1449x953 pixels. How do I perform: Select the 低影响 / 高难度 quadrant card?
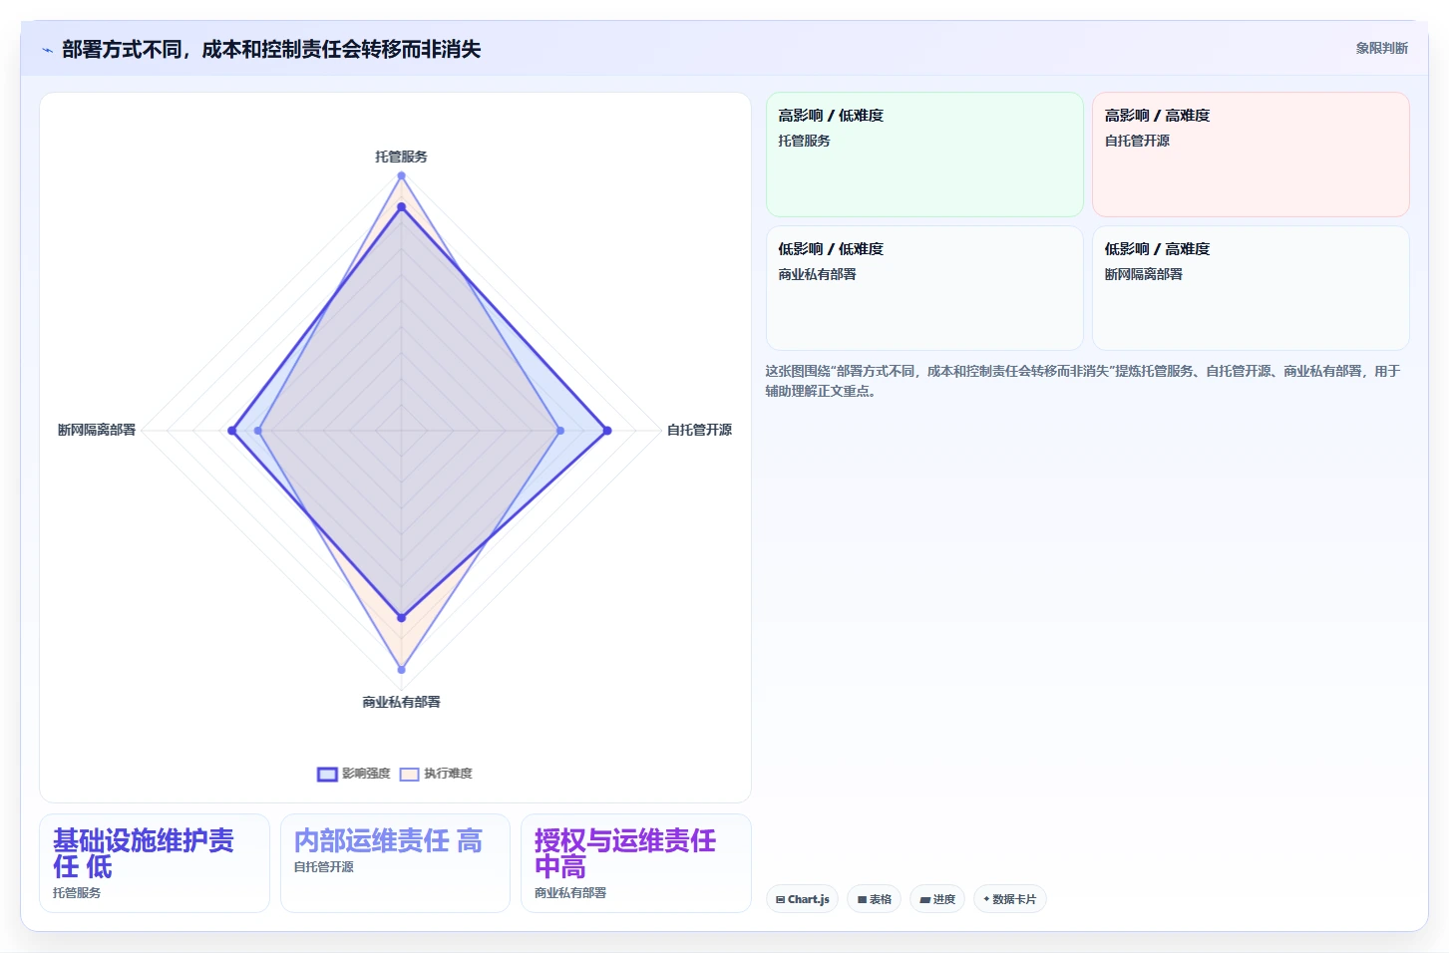point(1251,288)
